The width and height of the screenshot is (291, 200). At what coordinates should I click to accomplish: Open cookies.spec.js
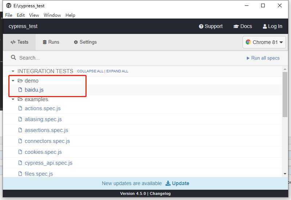click(x=43, y=152)
